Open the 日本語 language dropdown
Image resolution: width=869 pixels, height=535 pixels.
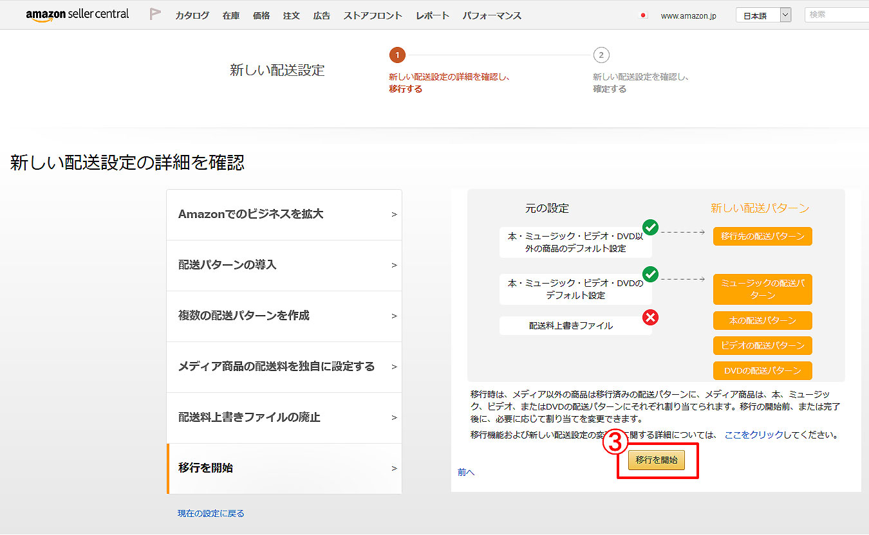(x=763, y=15)
